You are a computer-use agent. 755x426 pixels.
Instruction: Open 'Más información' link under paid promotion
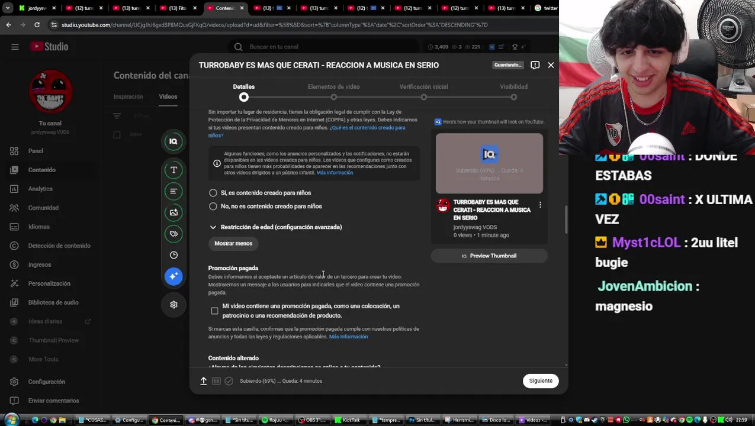[x=348, y=337]
